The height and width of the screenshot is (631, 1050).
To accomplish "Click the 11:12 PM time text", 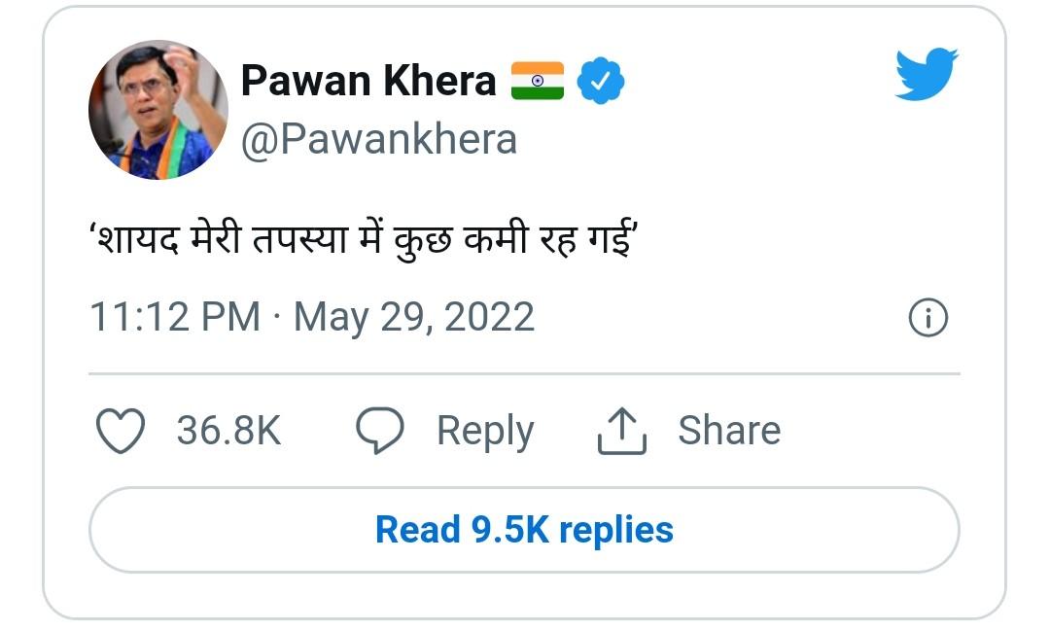I will click(175, 318).
